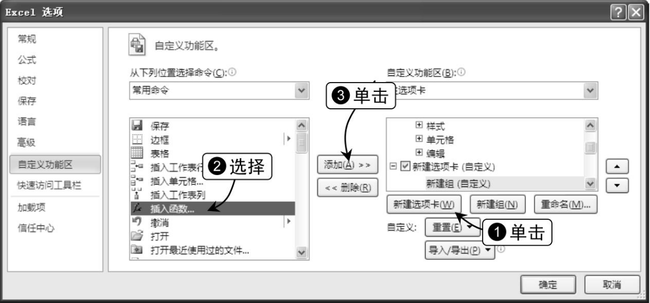This screenshot has height=303, width=650.
Task: Switch to the 常规 category
Action: (x=27, y=39)
